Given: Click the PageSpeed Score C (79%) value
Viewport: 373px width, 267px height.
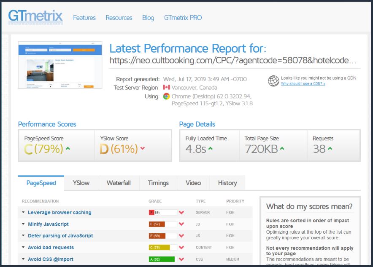Looking at the screenshot, I should pyautogui.click(x=44, y=149).
